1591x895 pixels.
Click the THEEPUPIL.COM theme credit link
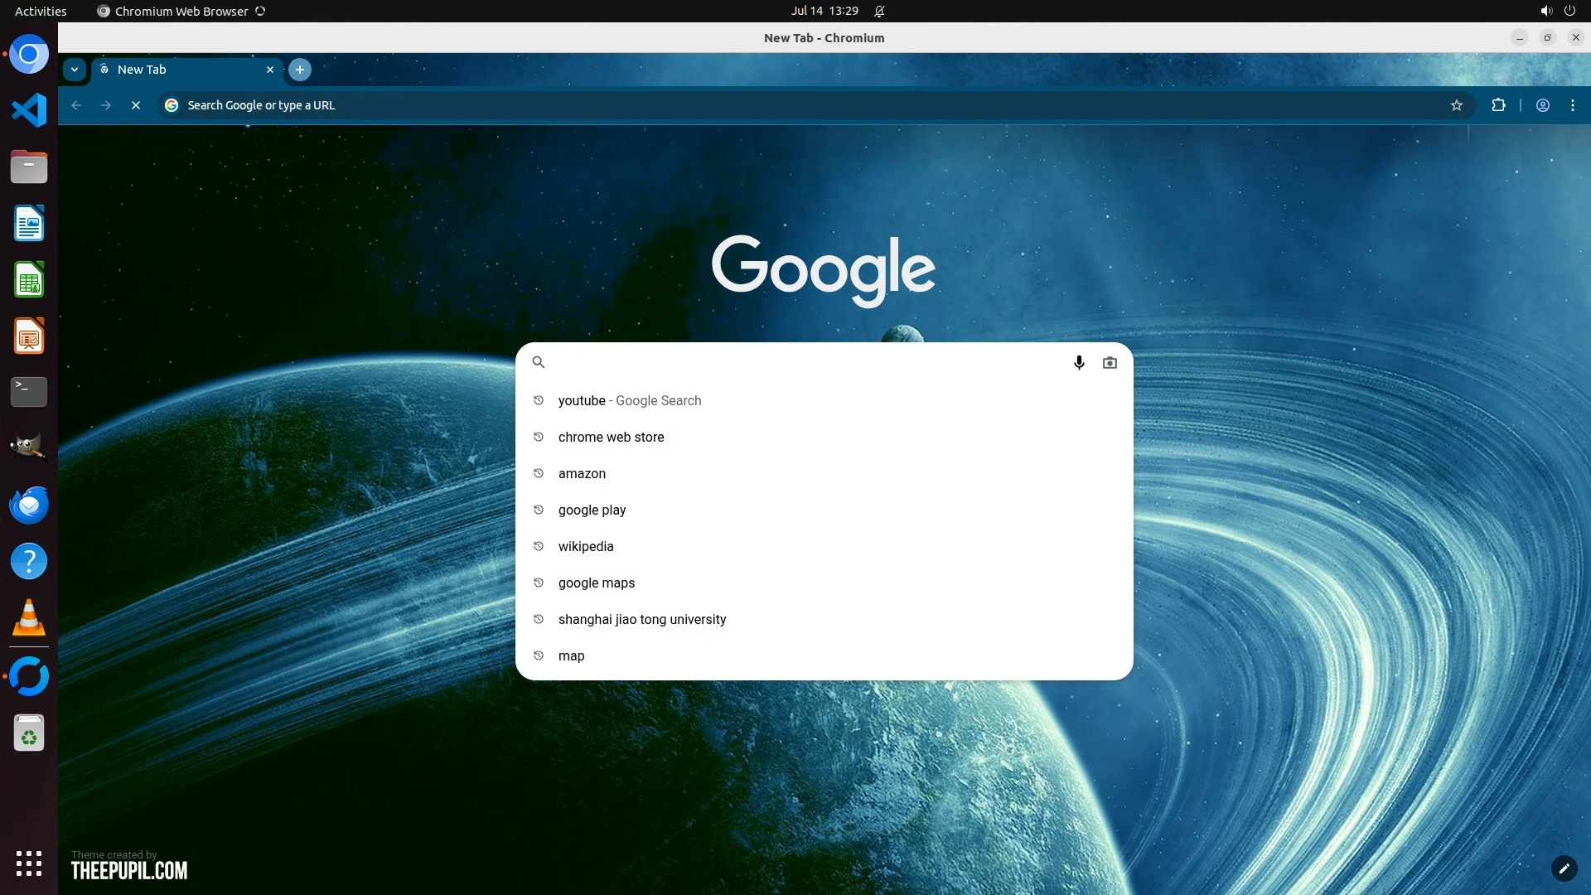(129, 870)
